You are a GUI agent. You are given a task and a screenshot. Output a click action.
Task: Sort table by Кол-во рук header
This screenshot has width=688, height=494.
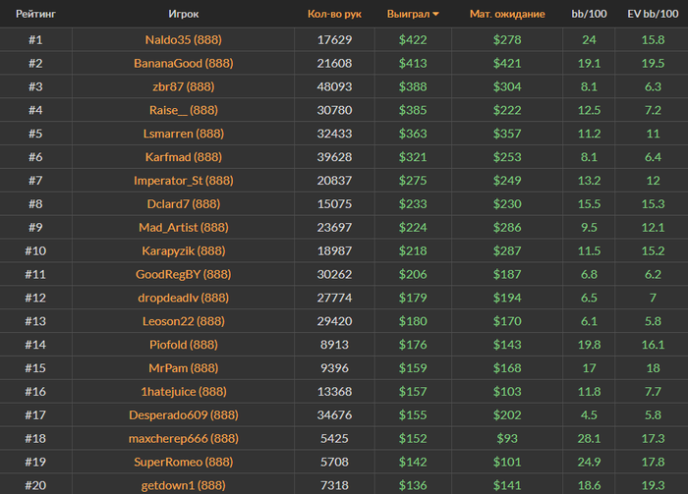pyautogui.click(x=334, y=14)
